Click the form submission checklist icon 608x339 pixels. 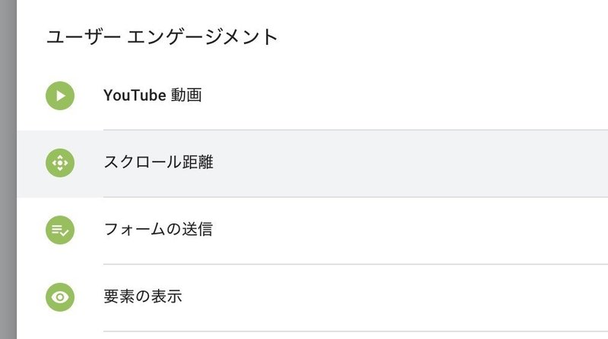[x=60, y=229]
